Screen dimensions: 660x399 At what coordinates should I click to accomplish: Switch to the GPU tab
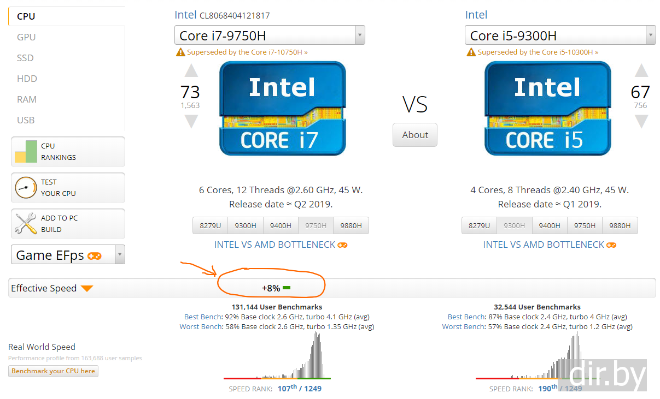(x=26, y=37)
